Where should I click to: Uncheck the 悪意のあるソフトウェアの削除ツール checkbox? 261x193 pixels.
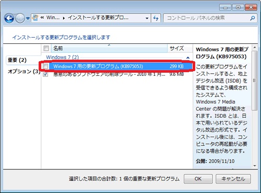pyautogui.click(x=45, y=74)
